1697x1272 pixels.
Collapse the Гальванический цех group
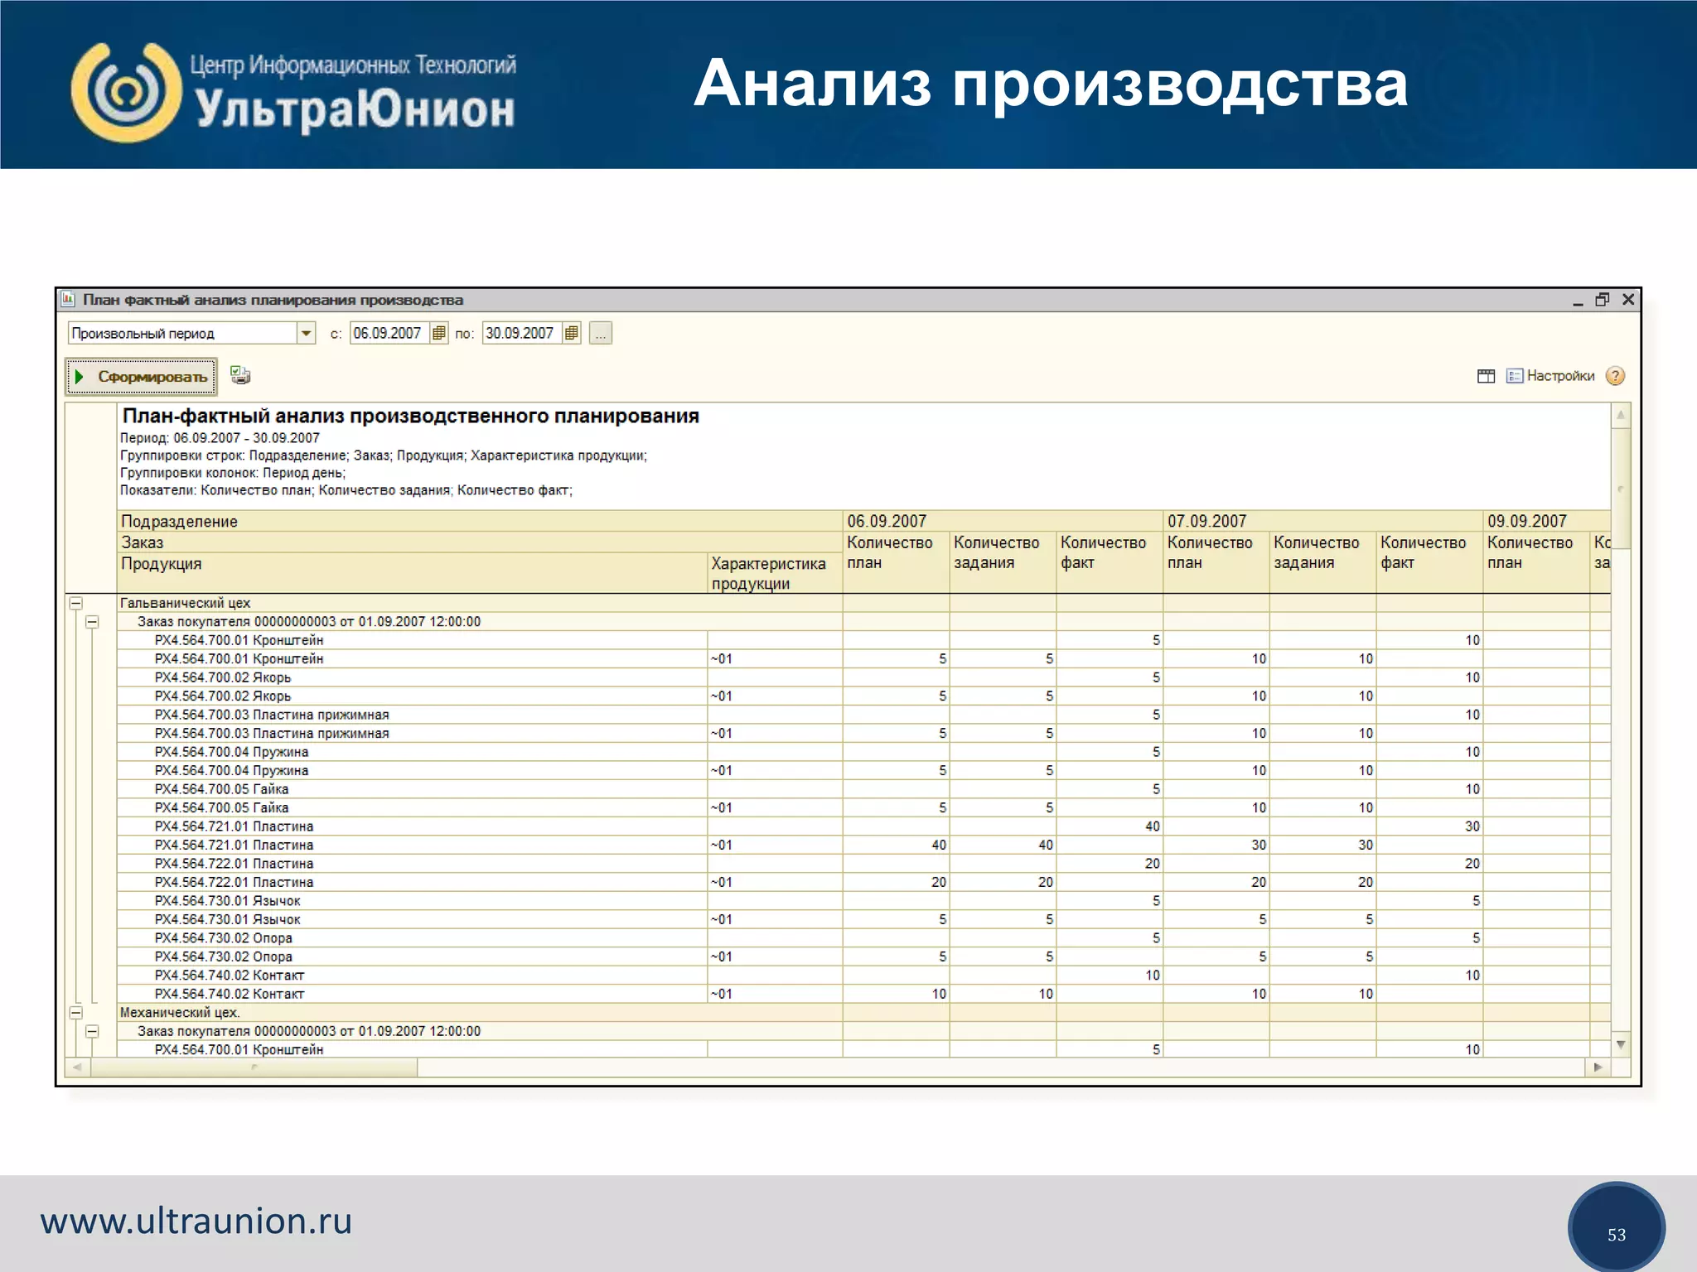tap(76, 603)
